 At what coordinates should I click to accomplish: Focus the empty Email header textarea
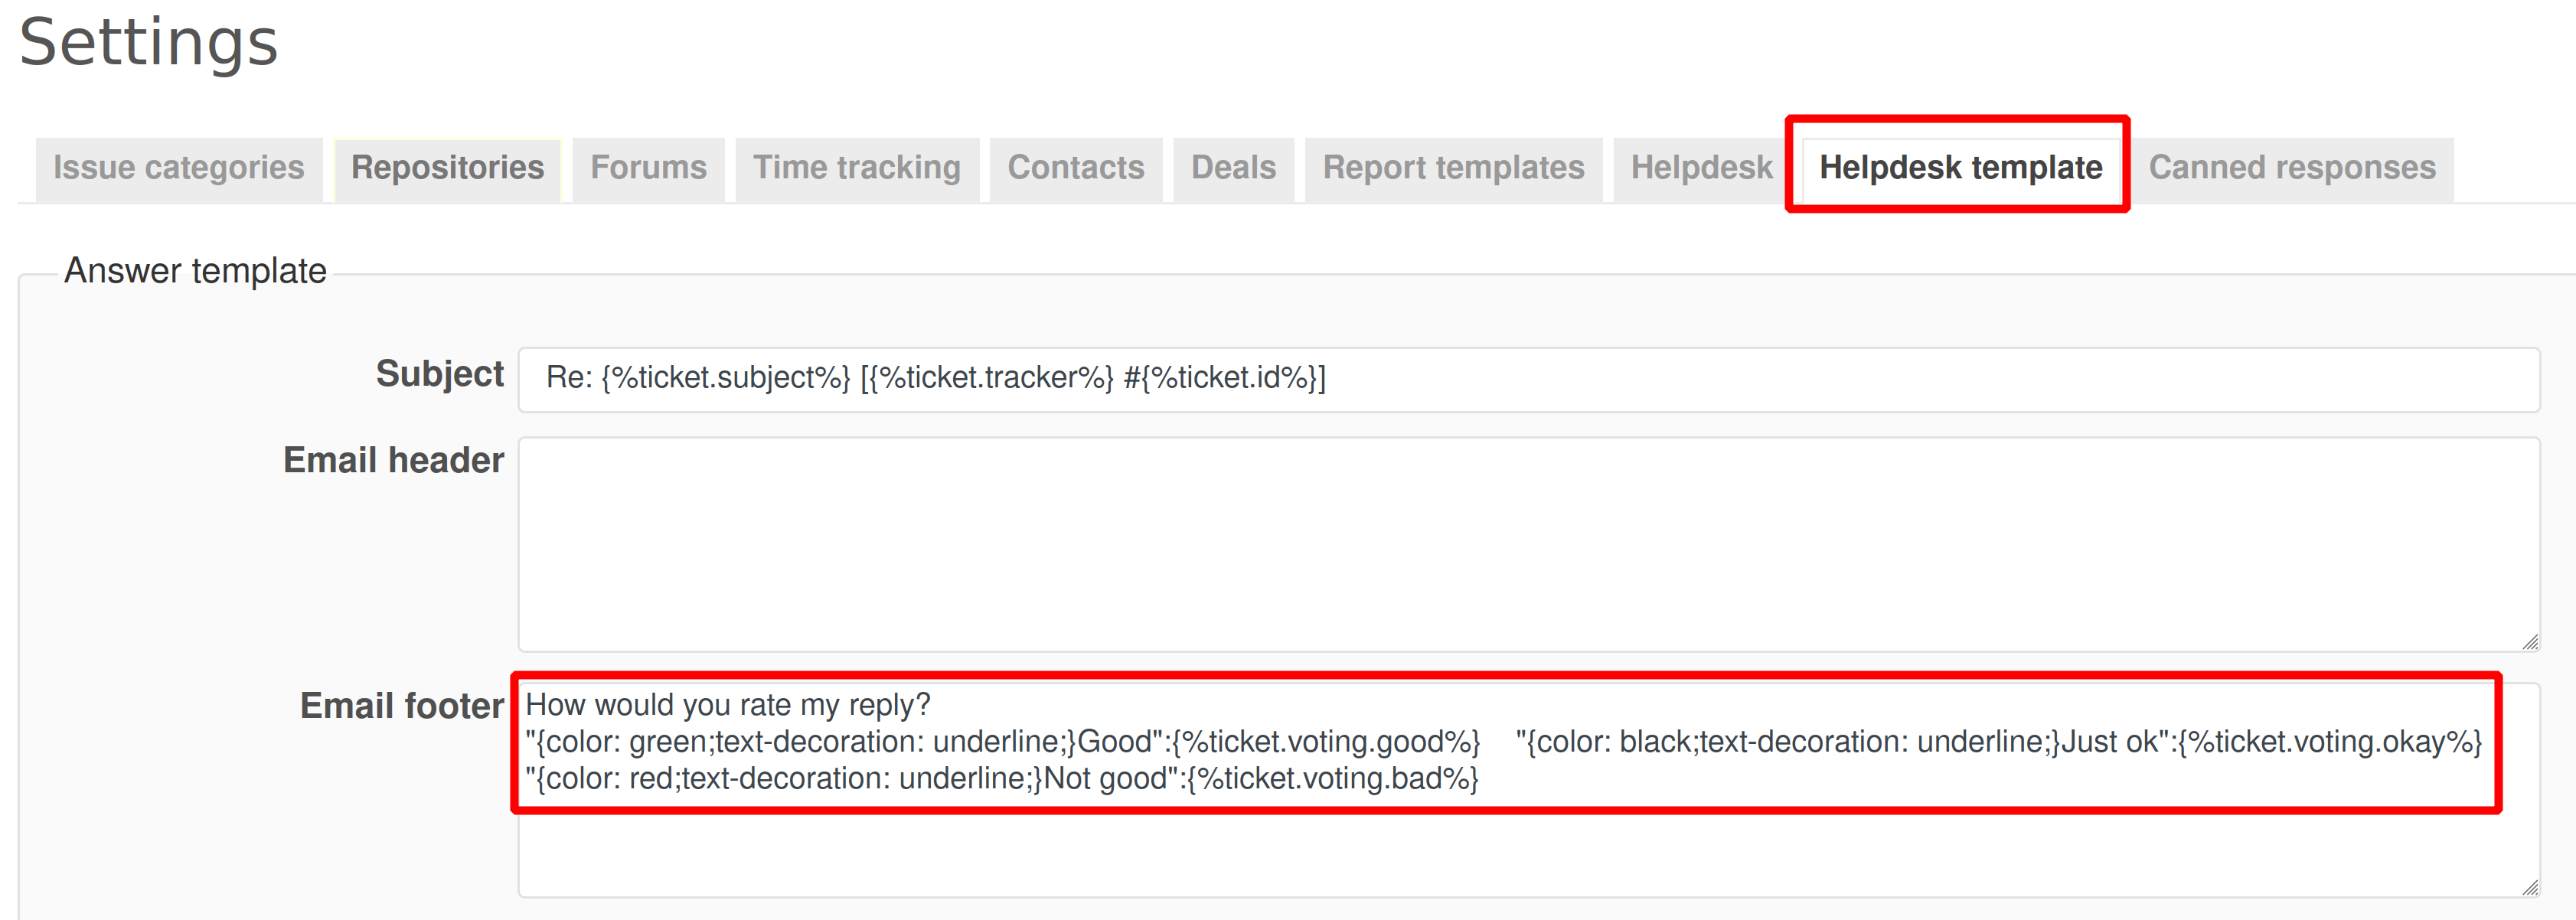point(1528,543)
